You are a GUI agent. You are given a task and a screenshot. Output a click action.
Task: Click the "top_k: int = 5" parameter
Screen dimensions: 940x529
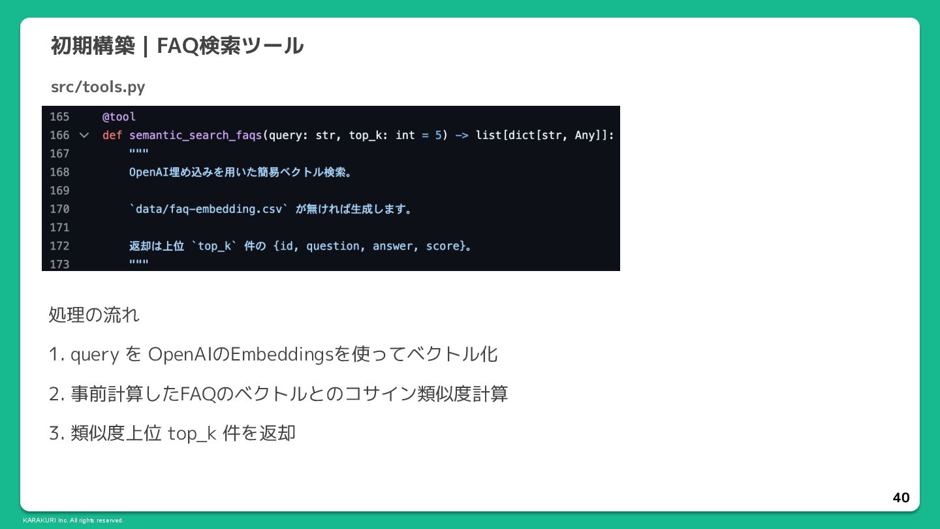(x=395, y=135)
